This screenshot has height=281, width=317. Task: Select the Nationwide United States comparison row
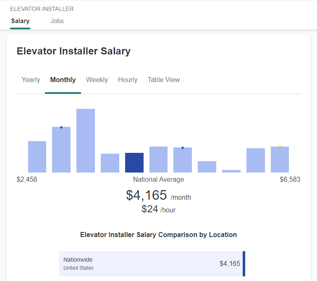(151, 264)
